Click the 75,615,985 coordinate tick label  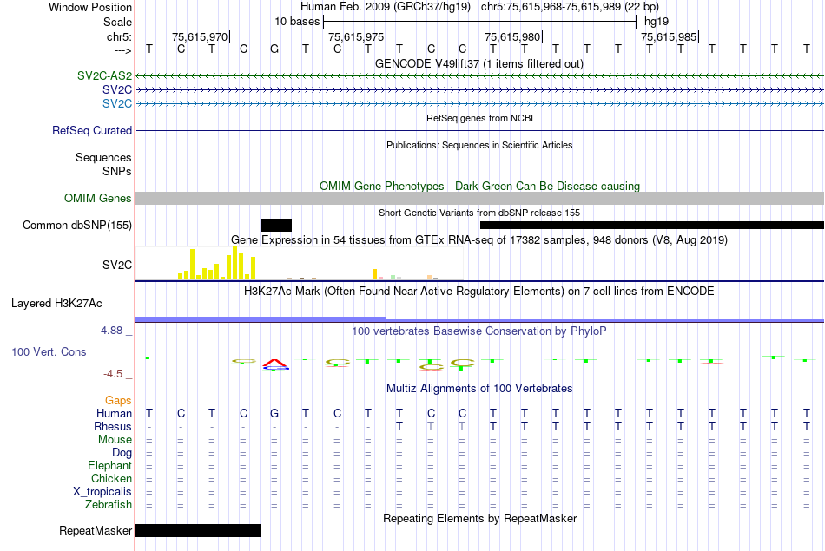(668, 36)
